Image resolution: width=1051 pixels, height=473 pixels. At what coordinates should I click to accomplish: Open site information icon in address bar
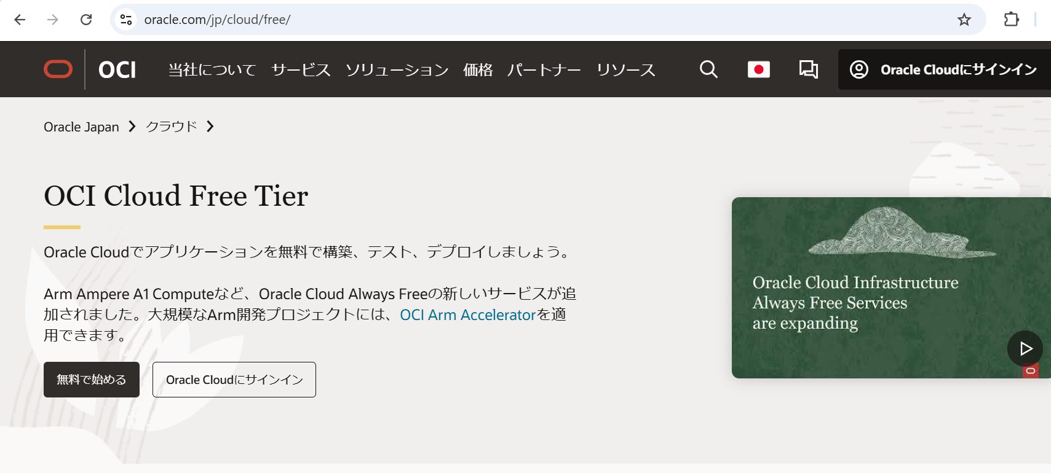[126, 20]
